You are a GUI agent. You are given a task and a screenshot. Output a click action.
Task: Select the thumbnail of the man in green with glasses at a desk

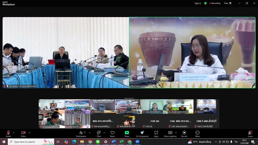point(52,121)
